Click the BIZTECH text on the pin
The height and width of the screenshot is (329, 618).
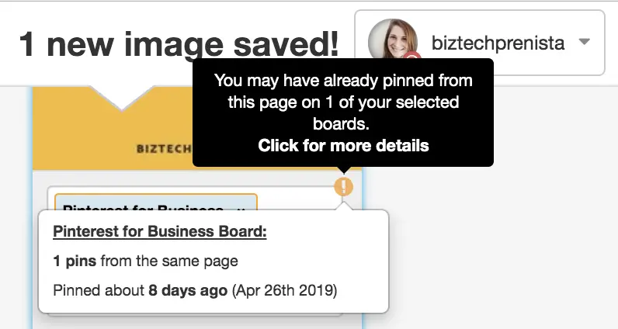164,149
